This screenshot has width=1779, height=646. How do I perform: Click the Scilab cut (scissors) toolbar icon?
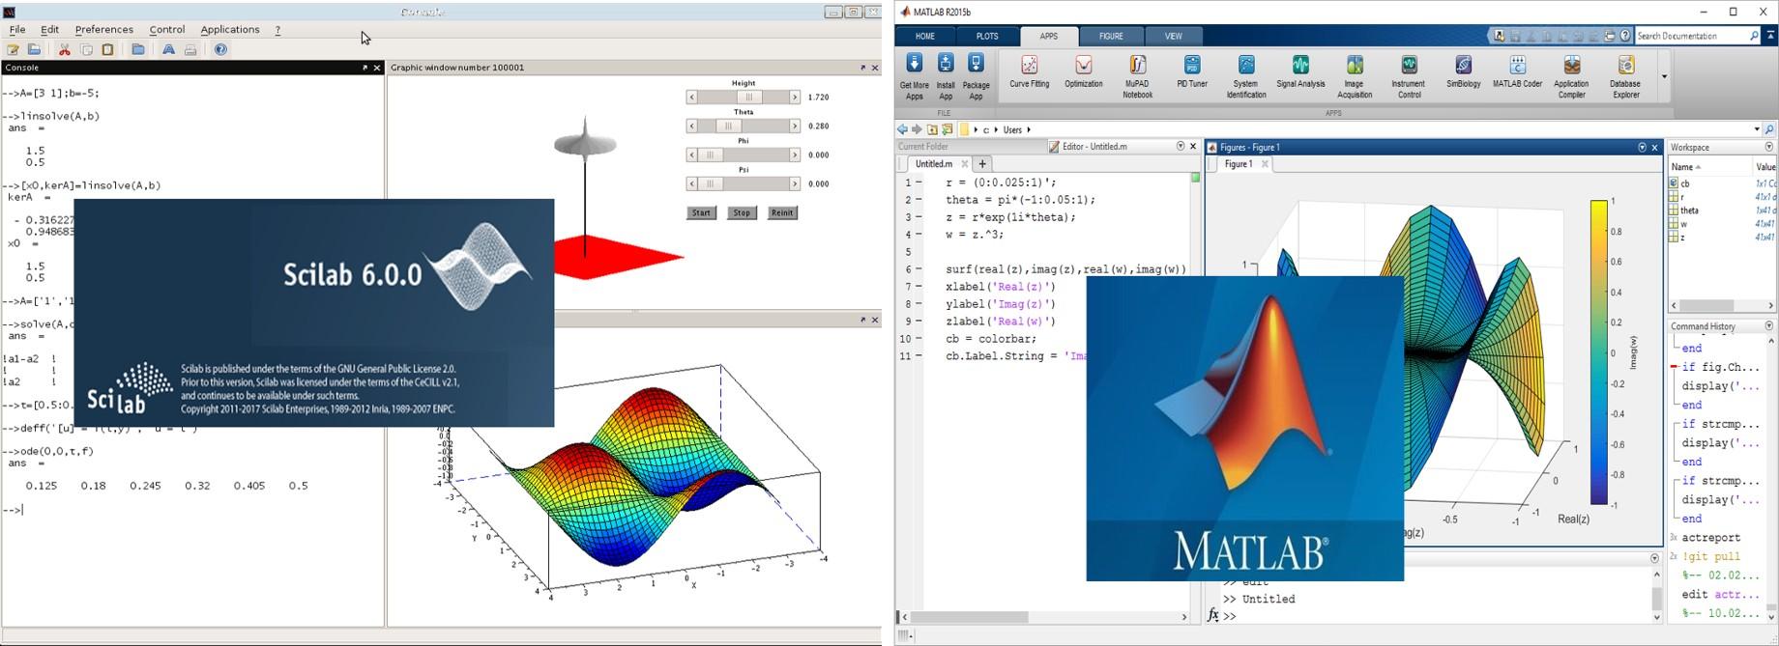[65, 49]
